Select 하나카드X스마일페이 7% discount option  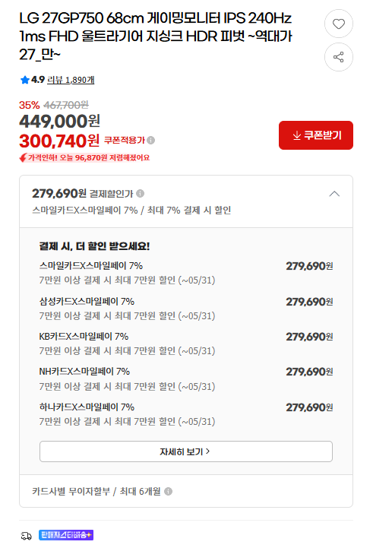pos(186,414)
